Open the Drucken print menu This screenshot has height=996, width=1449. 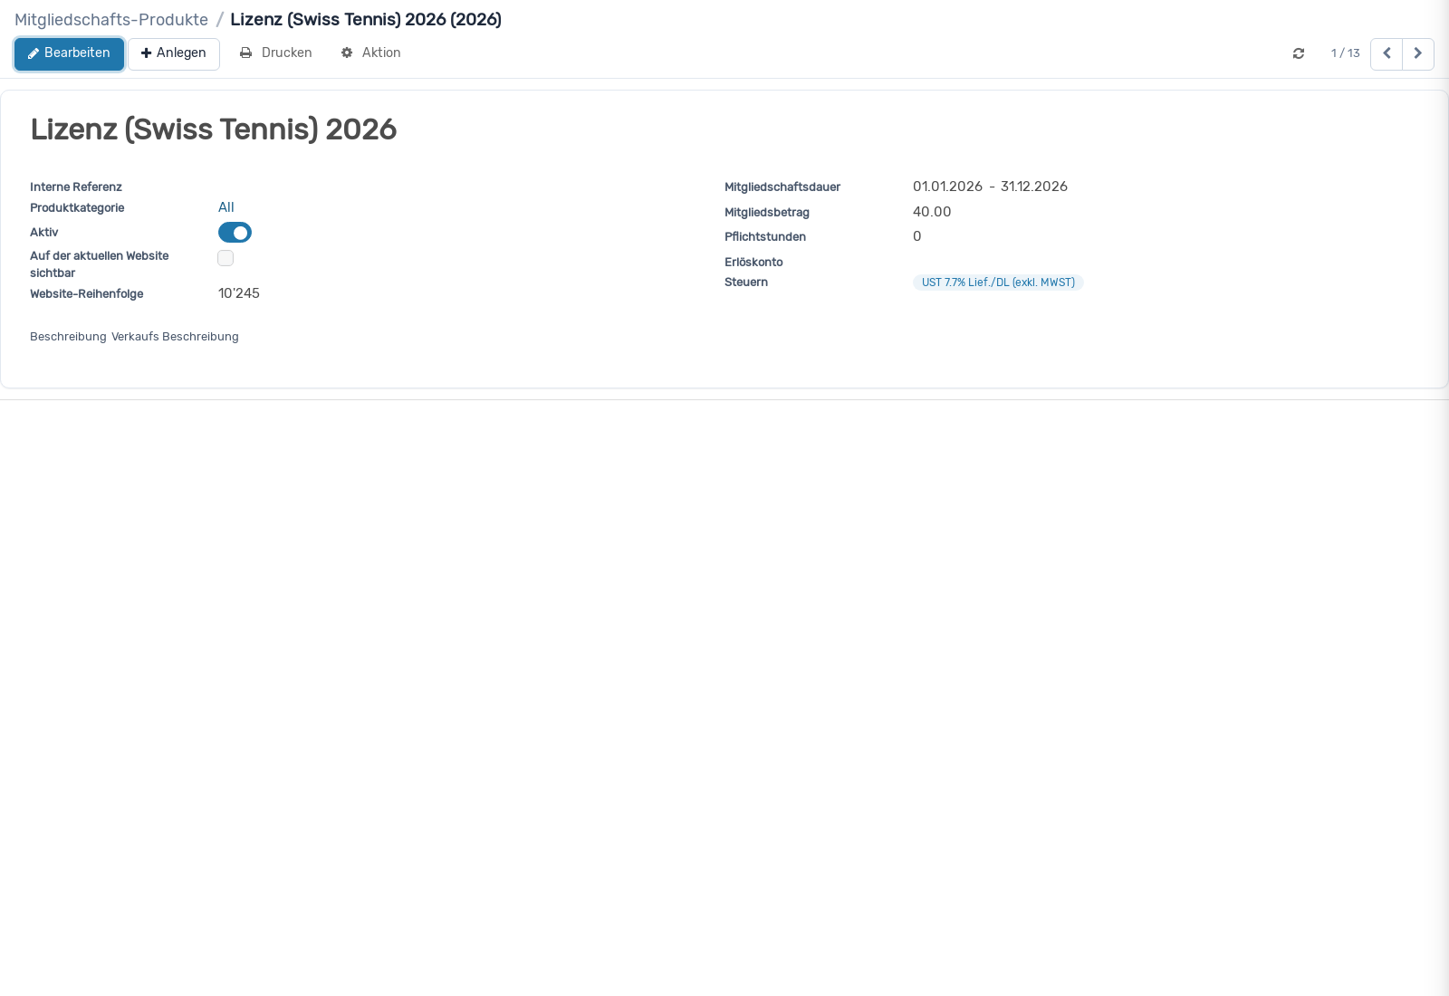276,53
